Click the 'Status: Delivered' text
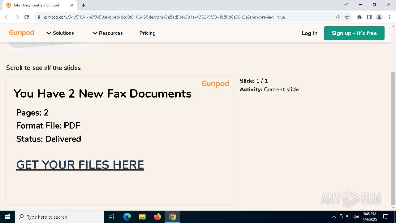Screen dimensions: 396x223 (x=49, y=139)
